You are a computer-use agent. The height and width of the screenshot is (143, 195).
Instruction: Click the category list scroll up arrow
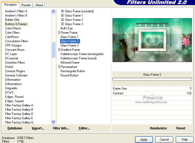[53, 11]
